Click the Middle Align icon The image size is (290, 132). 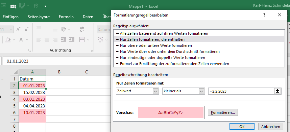click(x=47, y=29)
